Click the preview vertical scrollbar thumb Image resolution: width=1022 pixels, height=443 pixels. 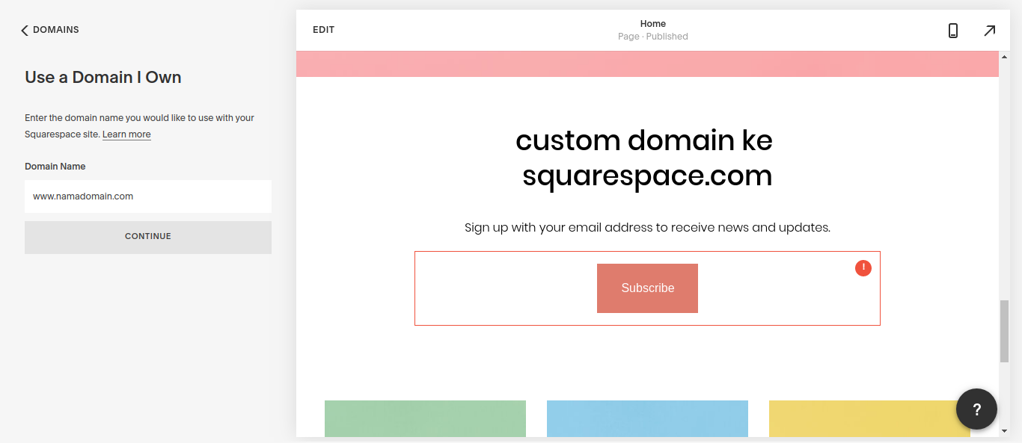pyautogui.click(x=1005, y=331)
